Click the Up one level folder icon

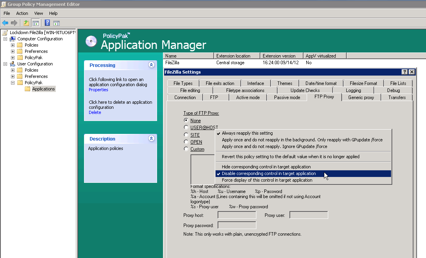[x=26, y=23]
